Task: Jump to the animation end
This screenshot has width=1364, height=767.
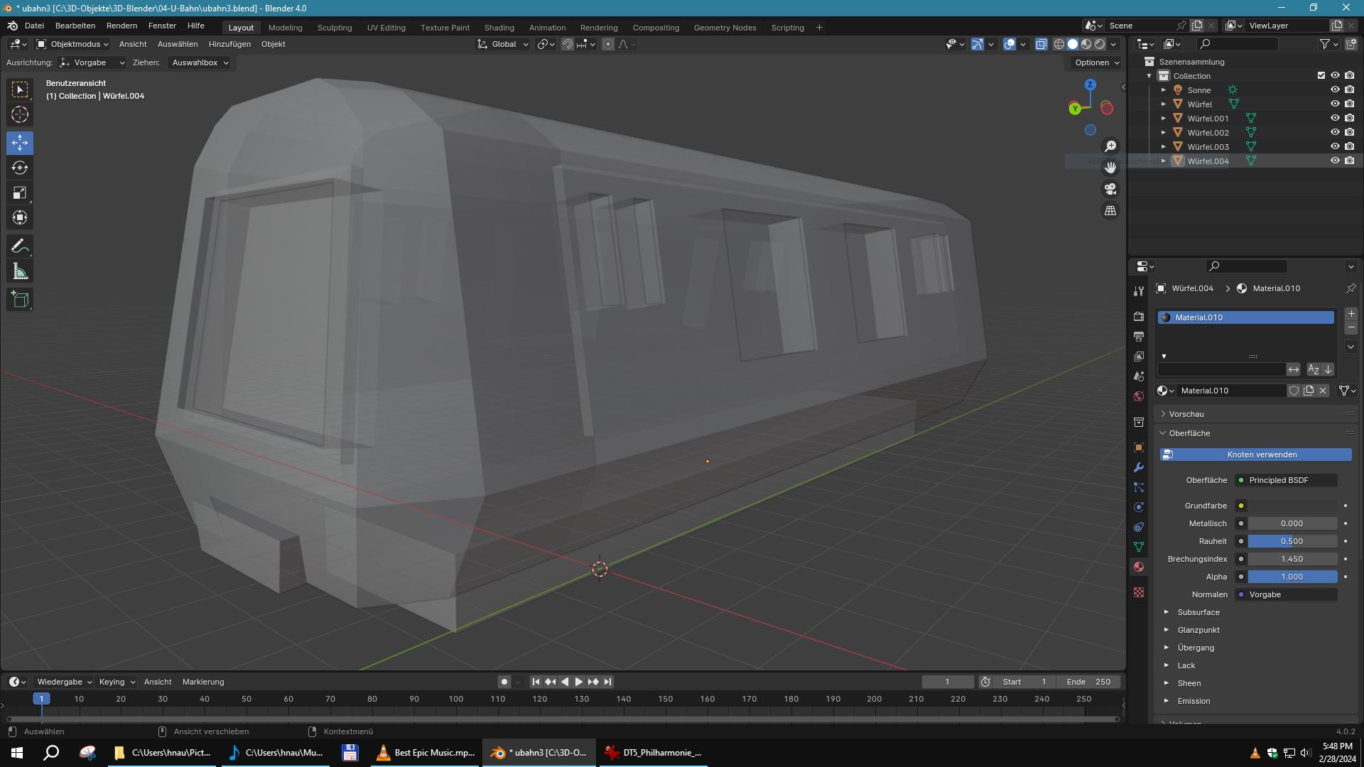Action: pos(607,682)
